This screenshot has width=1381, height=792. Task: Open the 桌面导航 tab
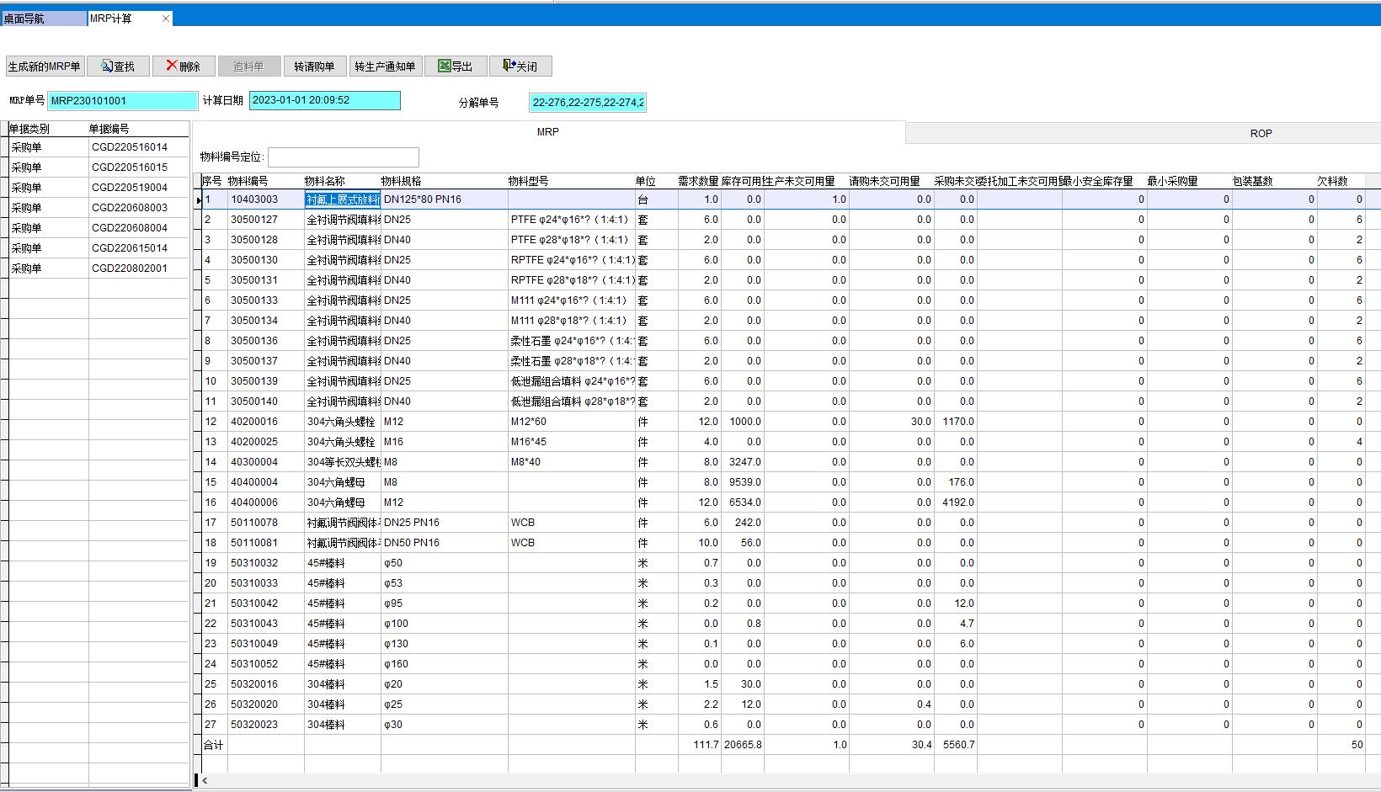coord(42,19)
